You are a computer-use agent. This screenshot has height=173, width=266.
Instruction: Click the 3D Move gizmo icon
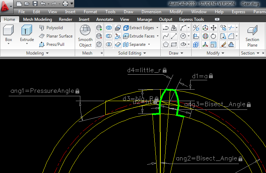pyautogui.click(x=205, y=28)
